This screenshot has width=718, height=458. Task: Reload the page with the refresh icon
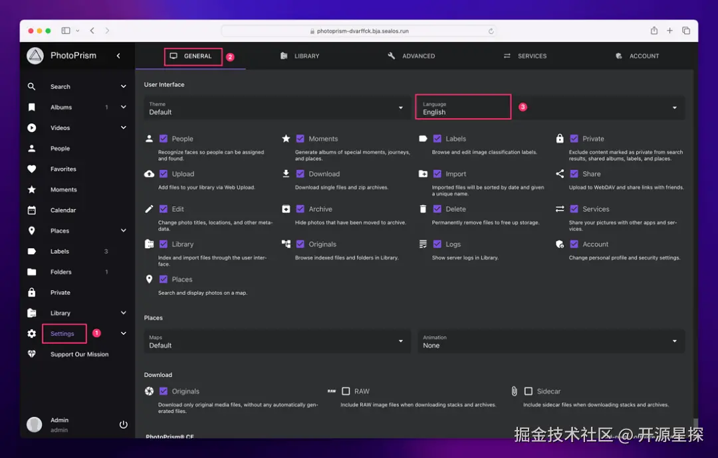(x=491, y=31)
